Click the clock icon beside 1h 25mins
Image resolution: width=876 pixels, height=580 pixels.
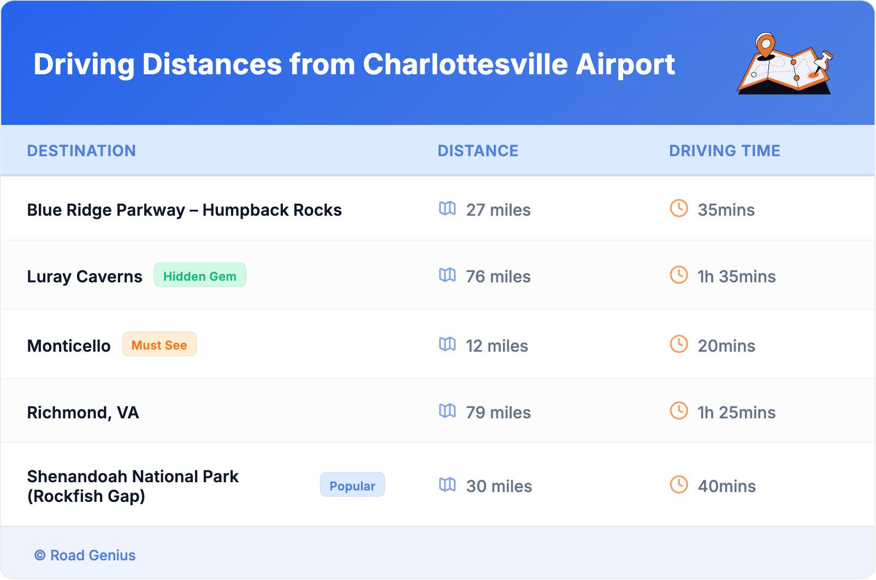(679, 411)
